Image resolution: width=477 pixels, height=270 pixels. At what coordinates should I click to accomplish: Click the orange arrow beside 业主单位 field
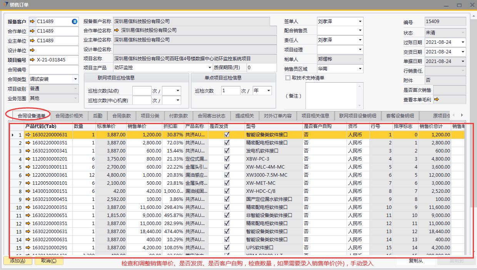[32, 41]
